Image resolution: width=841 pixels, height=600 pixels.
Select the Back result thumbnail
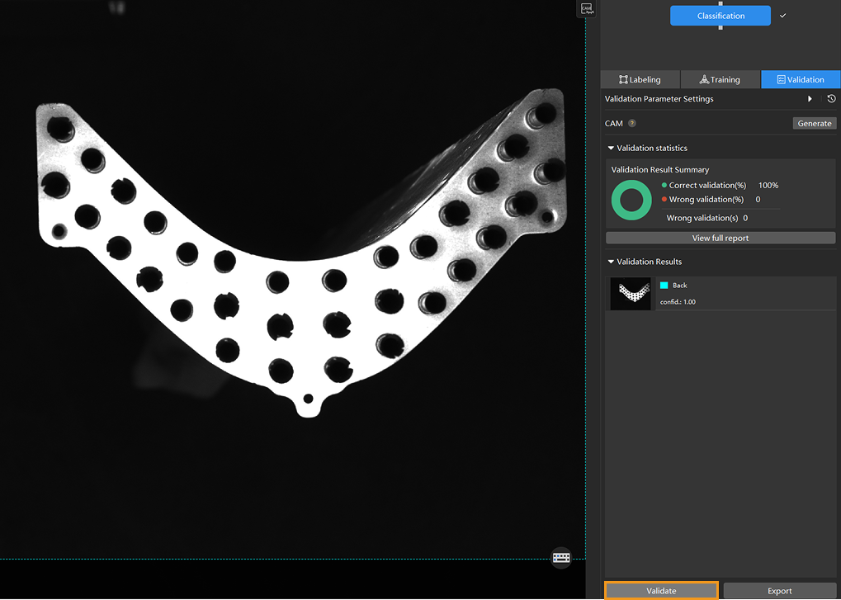click(631, 293)
